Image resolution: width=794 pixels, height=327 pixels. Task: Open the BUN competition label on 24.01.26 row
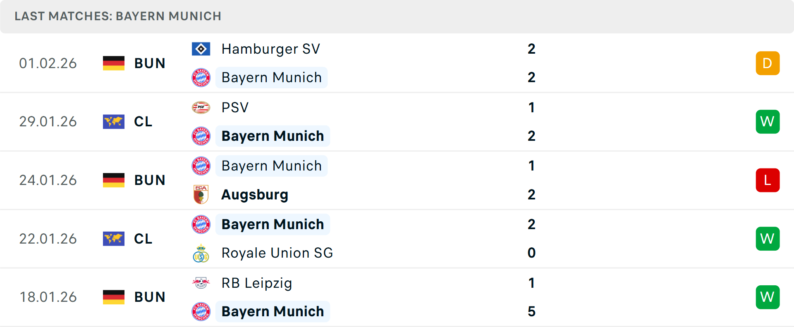click(150, 180)
